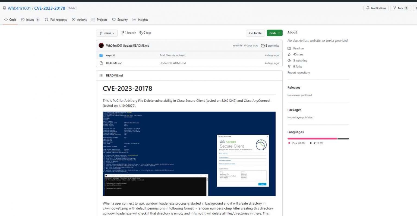Open the tags list via the tag icon
Image resolution: width=417 pixels, height=216 pixels.
(141, 33)
